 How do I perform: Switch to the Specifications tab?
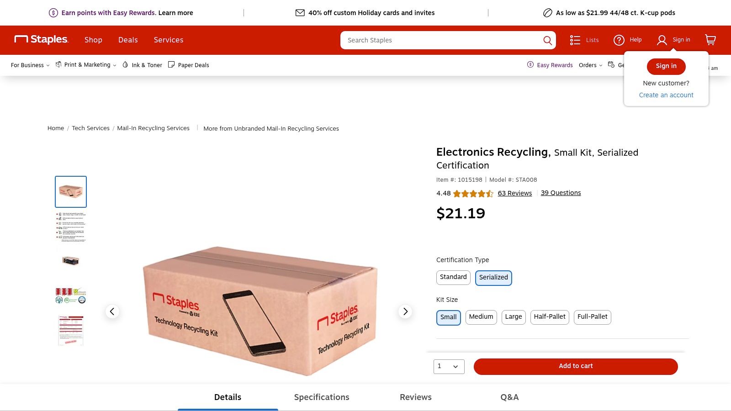coord(322,397)
